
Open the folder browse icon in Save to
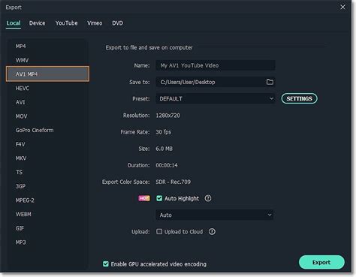click(x=270, y=82)
